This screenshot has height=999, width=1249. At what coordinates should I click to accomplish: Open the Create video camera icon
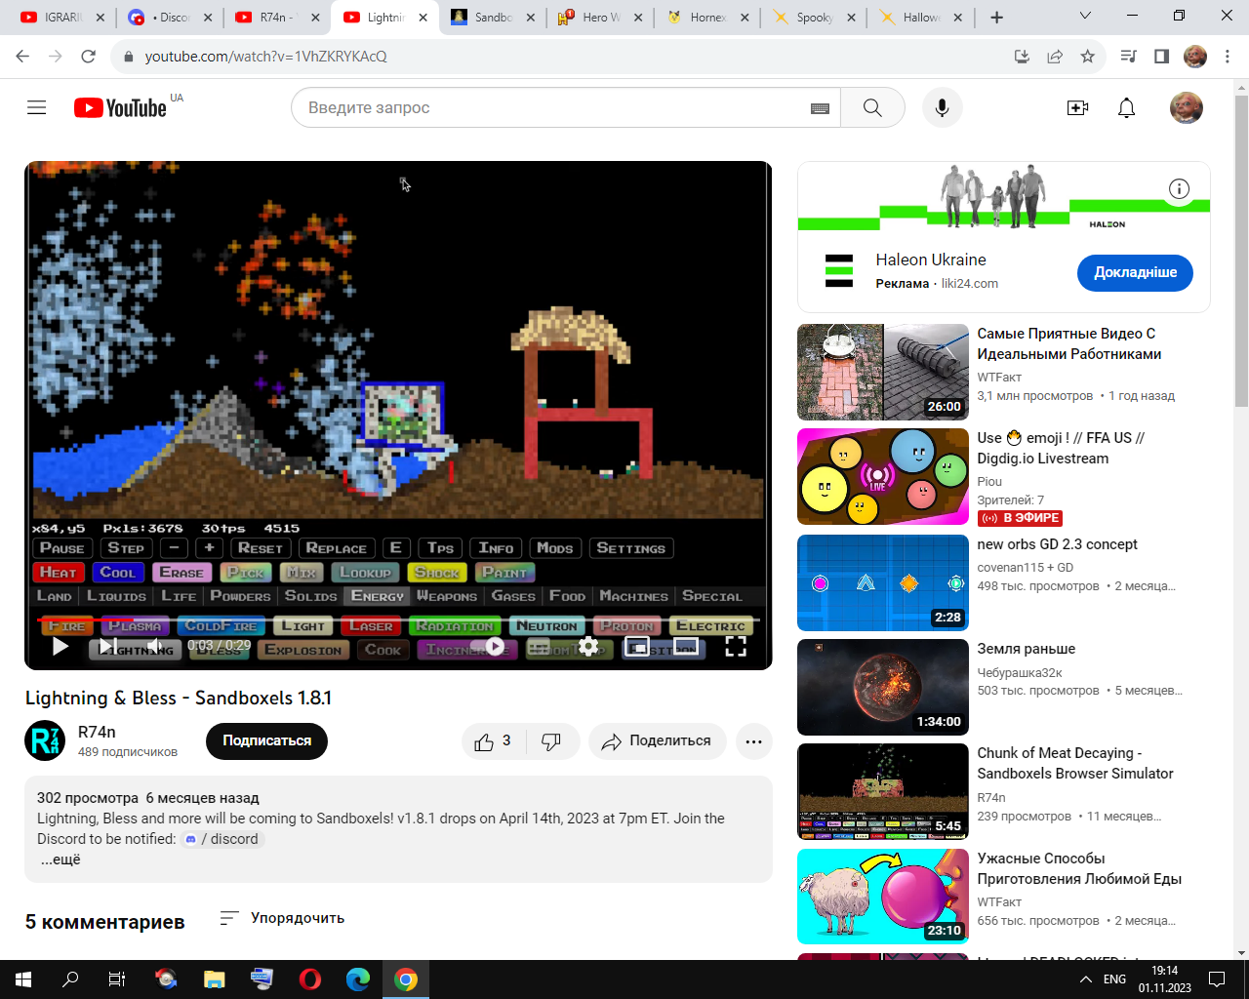[x=1078, y=107]
